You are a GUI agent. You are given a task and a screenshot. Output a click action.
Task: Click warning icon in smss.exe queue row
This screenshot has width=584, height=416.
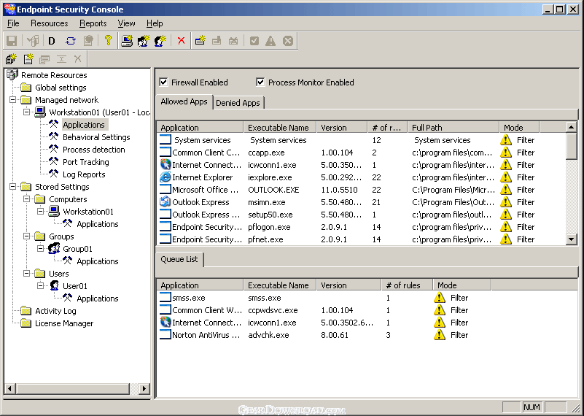[440, 298]
